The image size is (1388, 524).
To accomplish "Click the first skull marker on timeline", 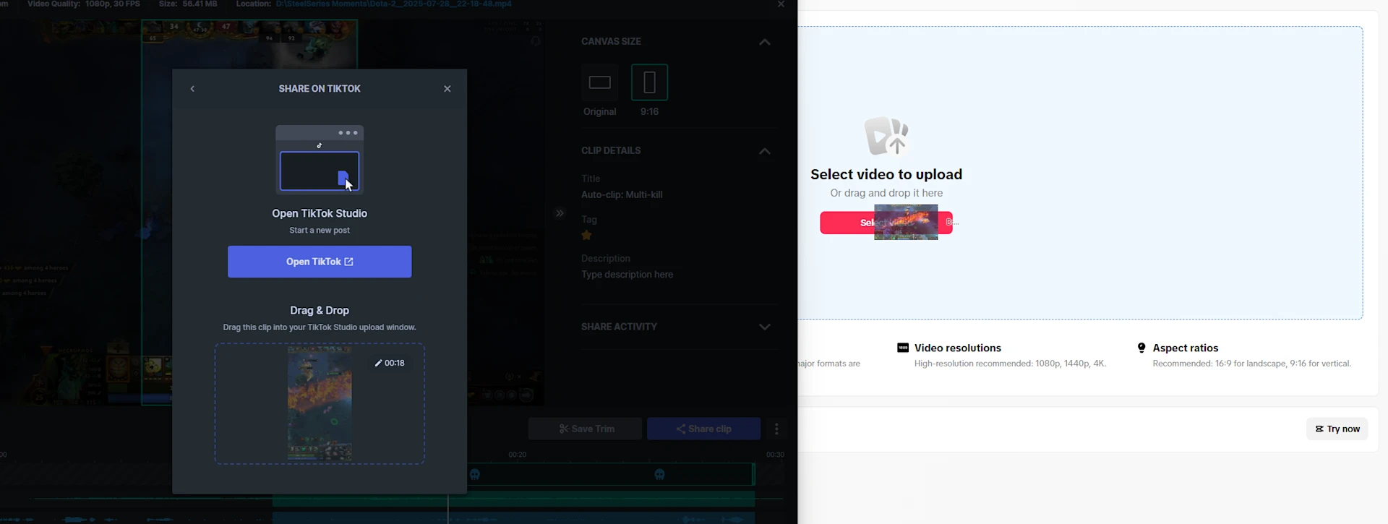I will [475, 475].
